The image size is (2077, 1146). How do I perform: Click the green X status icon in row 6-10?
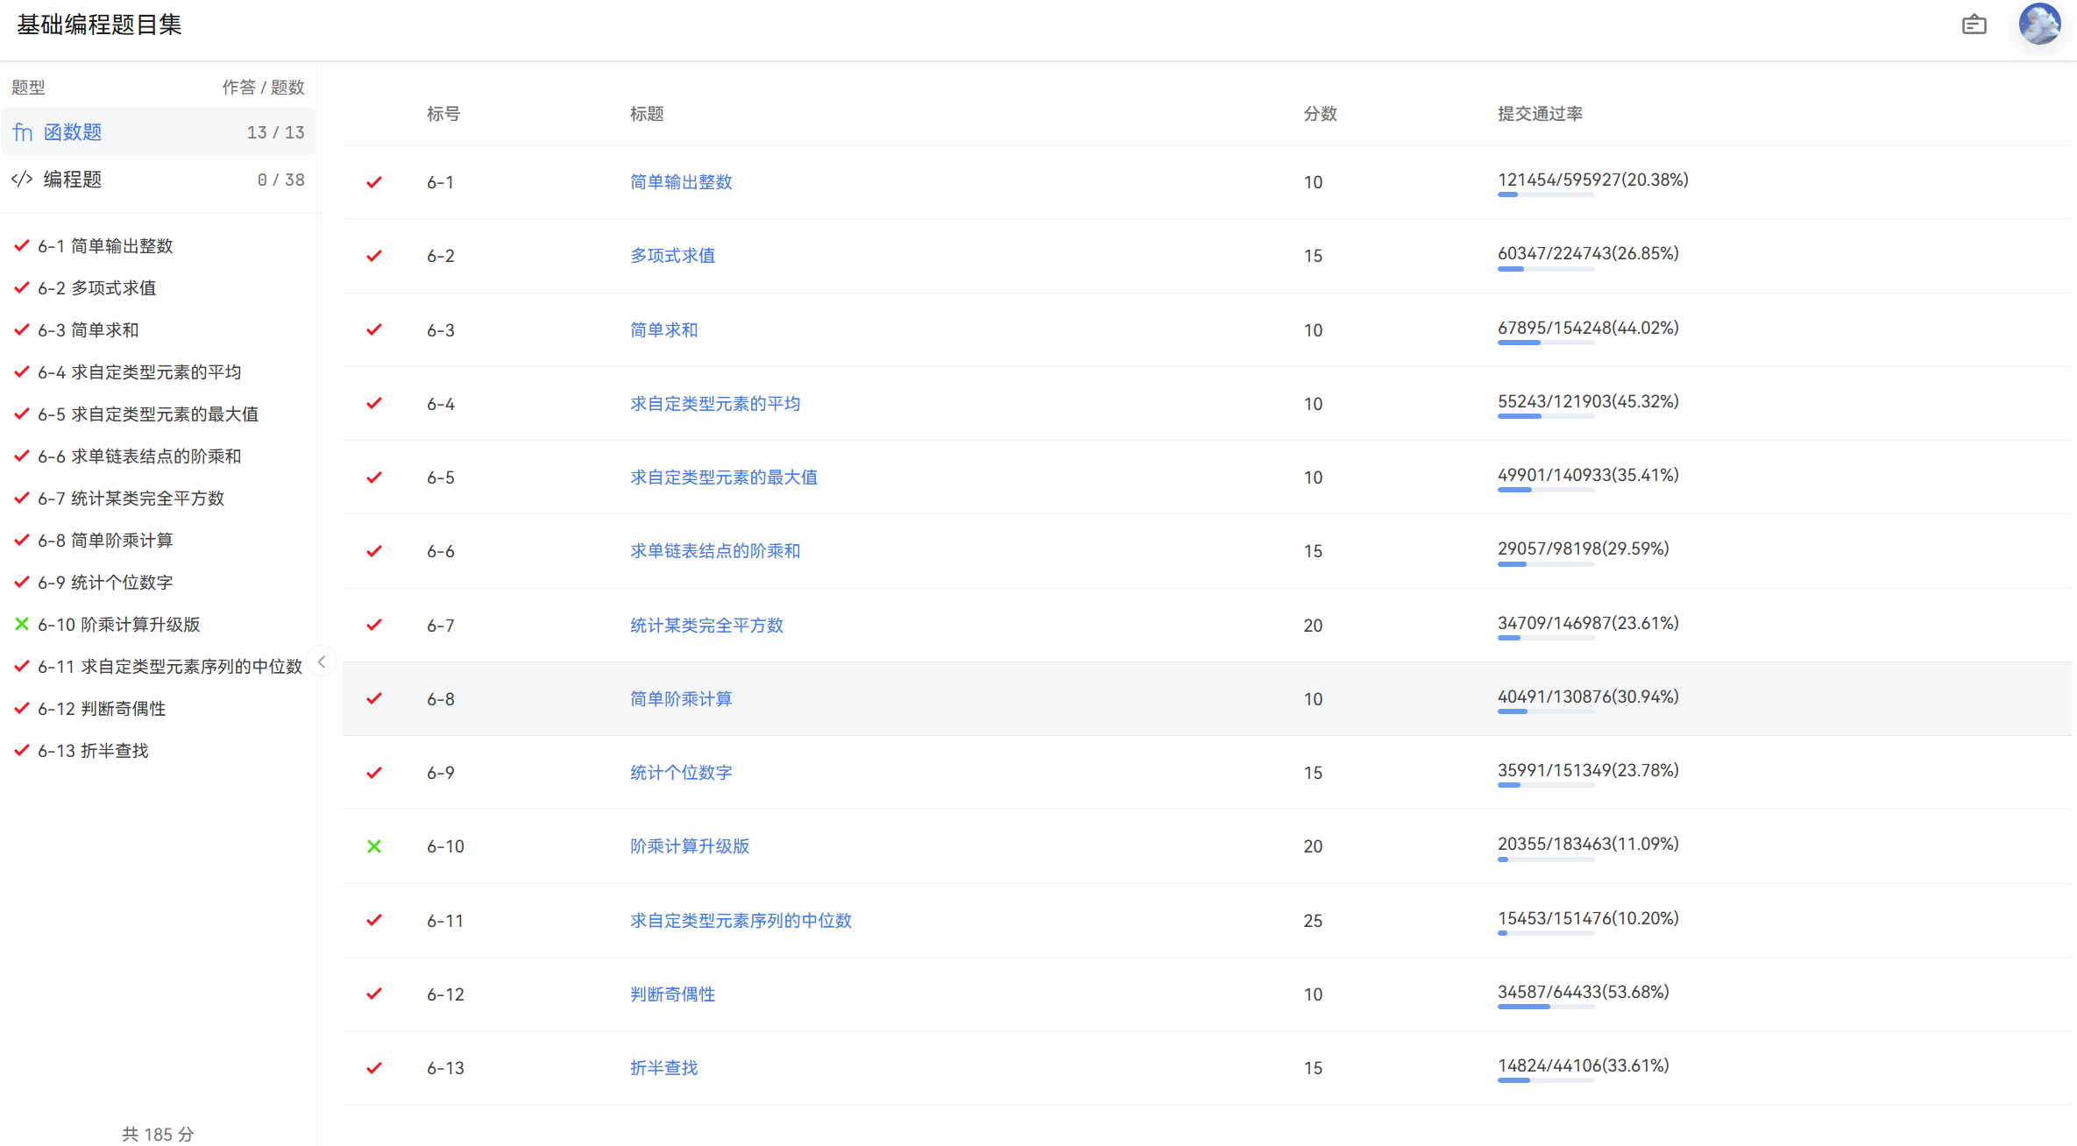(x=374, y=846)
